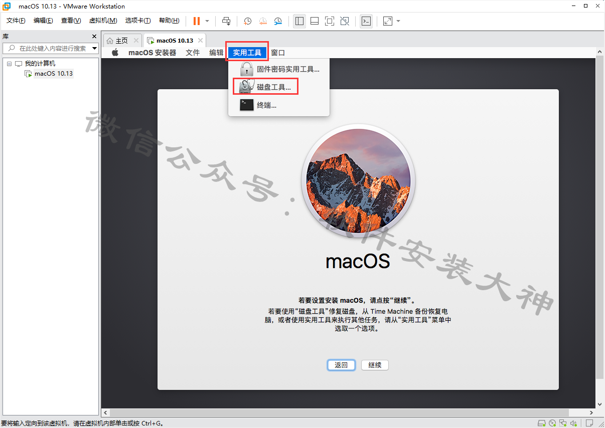The image size is (605, 428).
Task: Open the 帮助(H) menu
Action: click(169, 21)
